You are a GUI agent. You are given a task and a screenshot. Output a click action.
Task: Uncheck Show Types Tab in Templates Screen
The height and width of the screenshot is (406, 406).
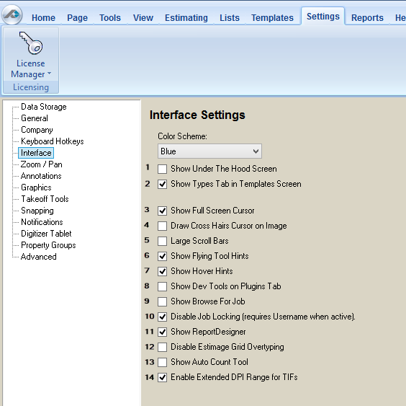coord(163,184)
